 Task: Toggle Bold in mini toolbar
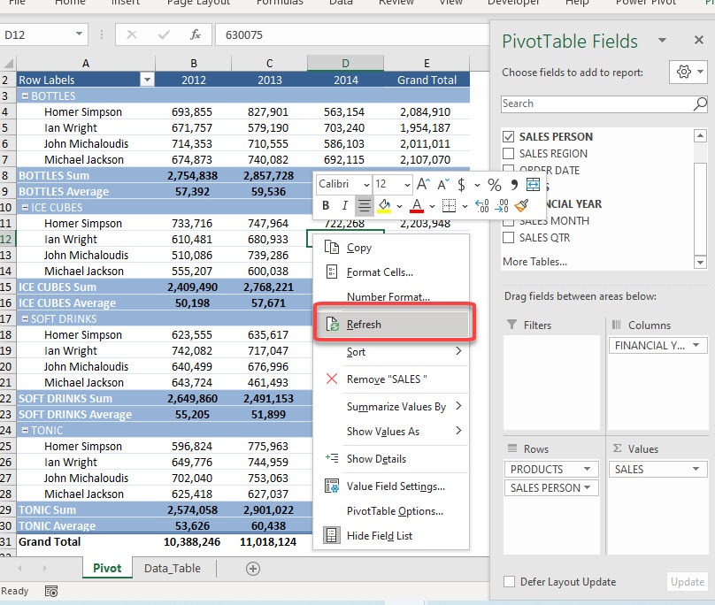[x=326, y=205]
